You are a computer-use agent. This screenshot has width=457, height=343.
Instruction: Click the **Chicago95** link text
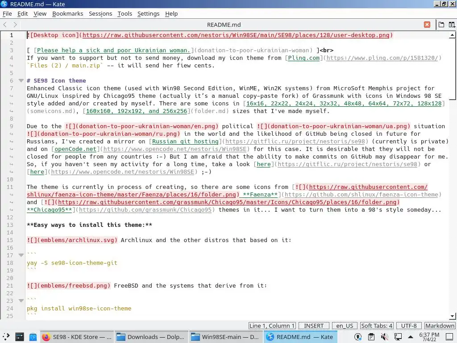[49, 210]
